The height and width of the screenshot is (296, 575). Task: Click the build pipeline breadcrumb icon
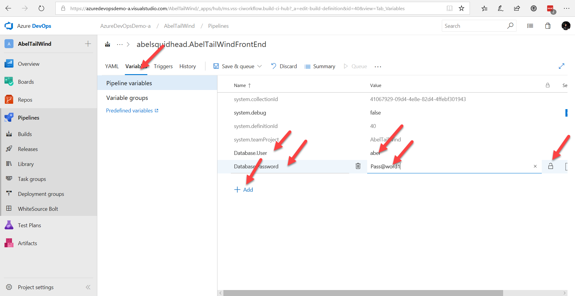[108, 44]
